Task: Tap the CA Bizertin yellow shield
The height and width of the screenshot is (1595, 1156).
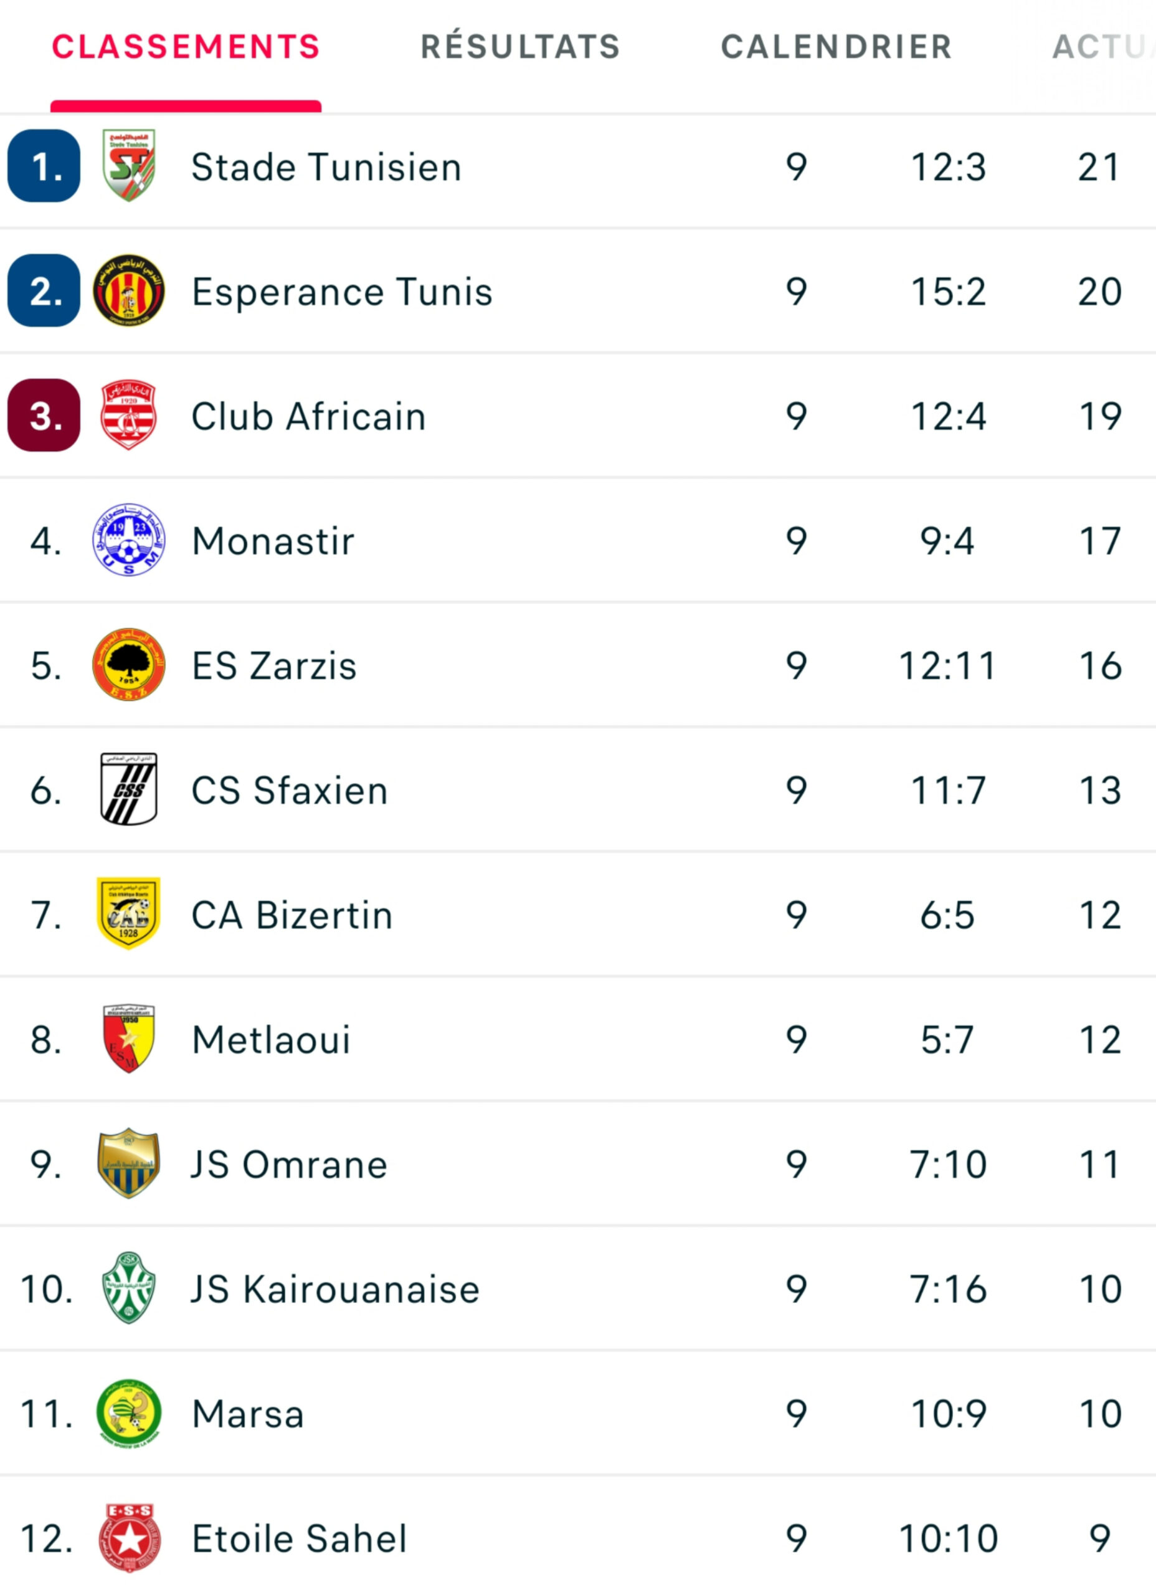Action: click(x=129, y=913)
